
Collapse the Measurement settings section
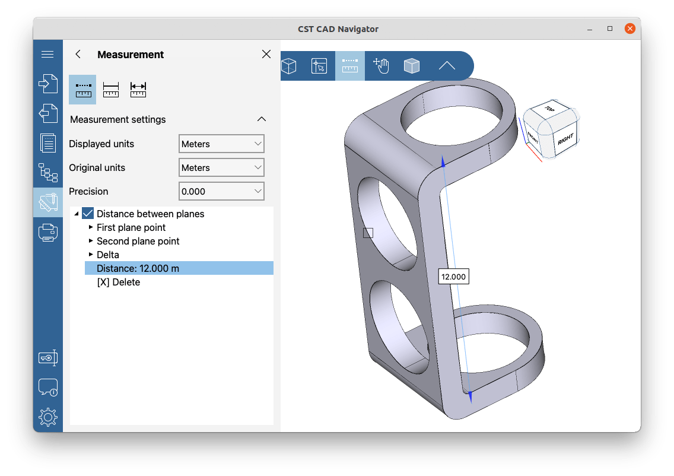(x=262, y=119)
